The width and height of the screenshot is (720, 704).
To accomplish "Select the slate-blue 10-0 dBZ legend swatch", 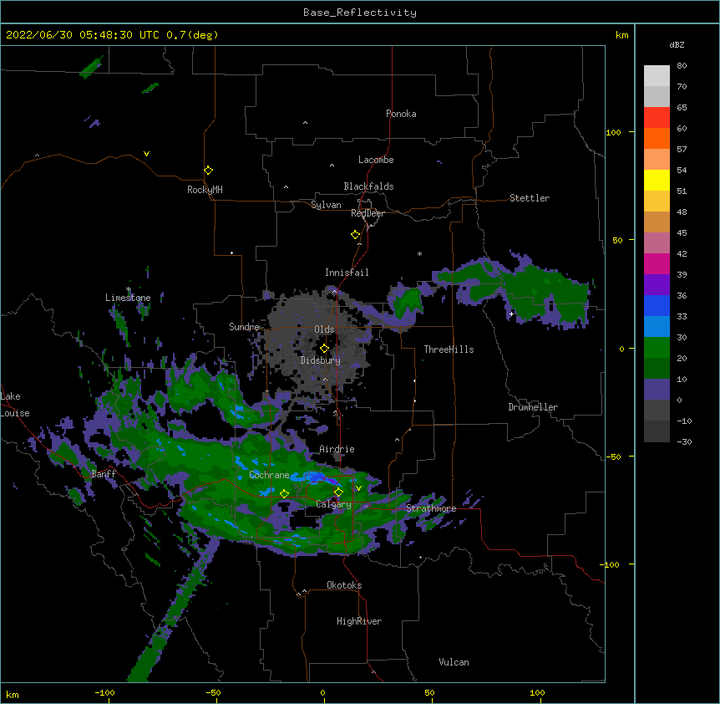I will (x=657, y=390).
